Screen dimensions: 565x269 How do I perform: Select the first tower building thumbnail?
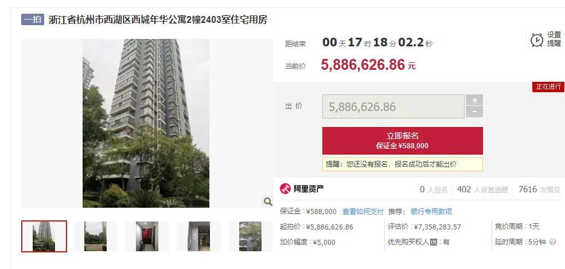click(44, 236)
